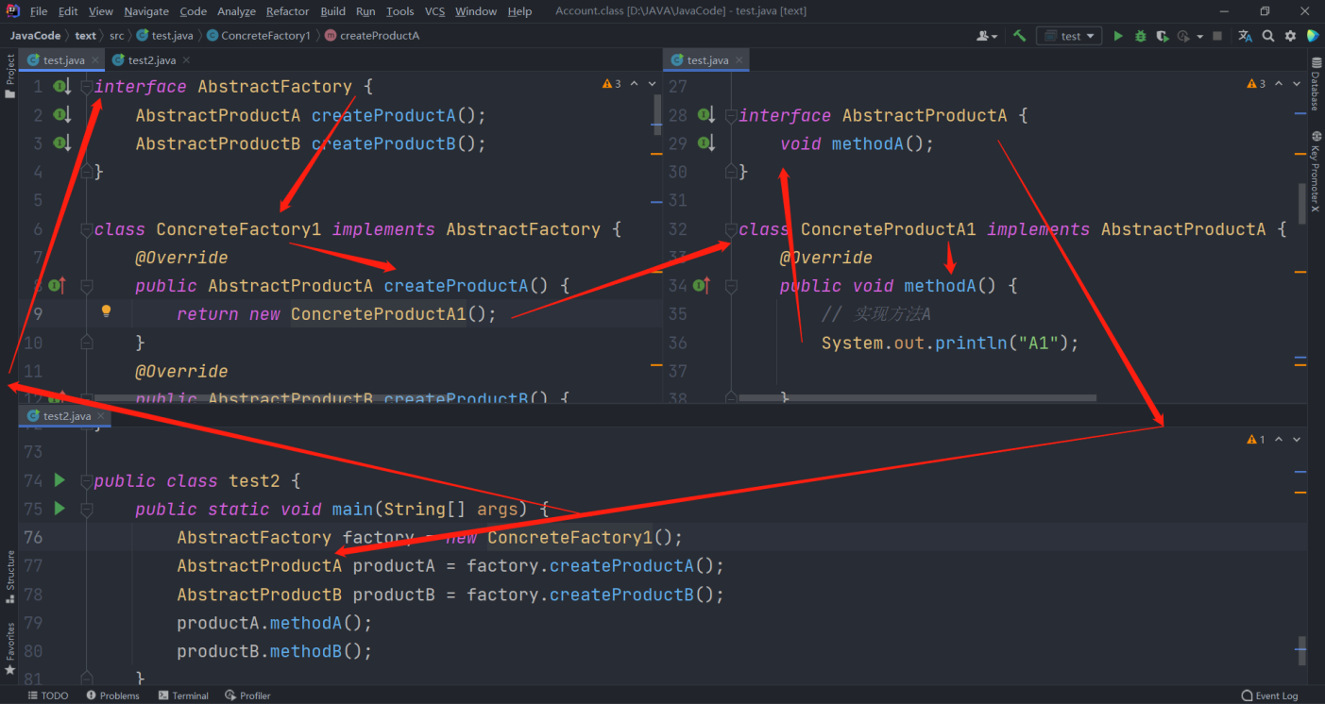
Task: Collapse the AbstractFactory interface fold on line 1
Action: tap(86, 87)
